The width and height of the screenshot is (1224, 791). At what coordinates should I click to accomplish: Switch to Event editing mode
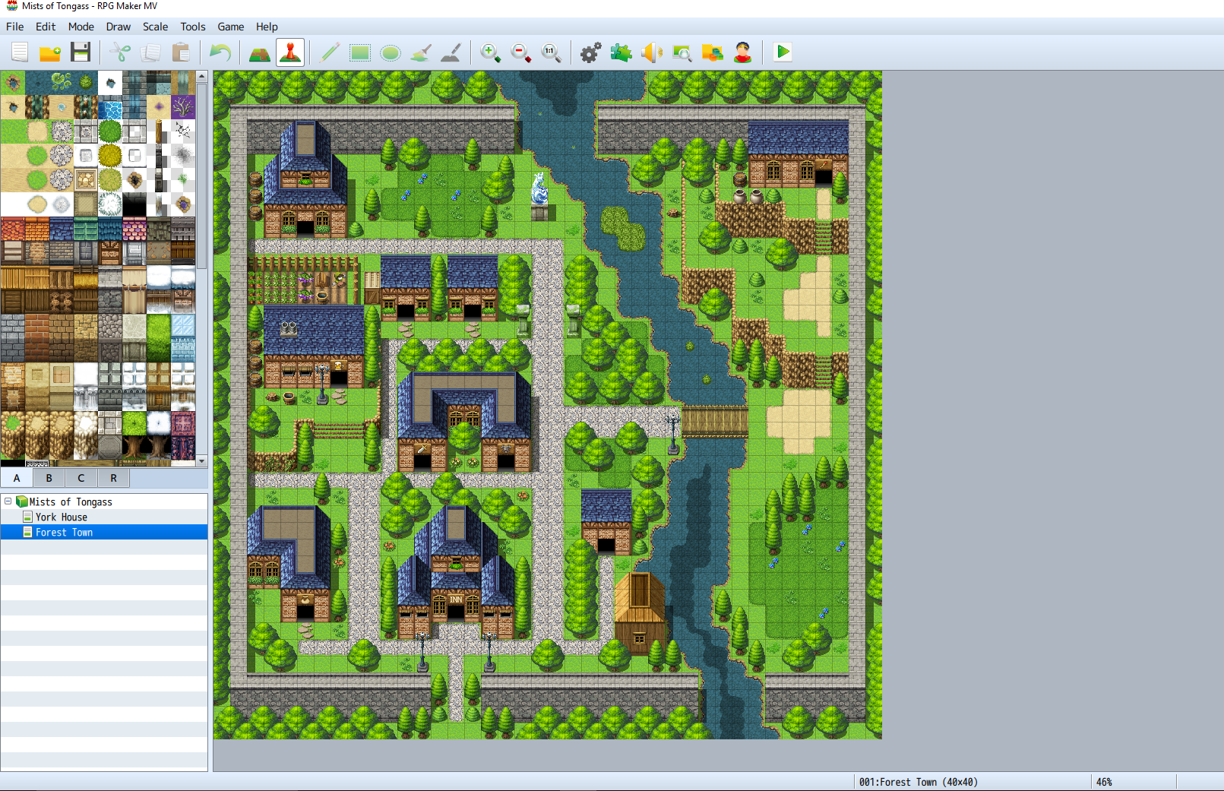coord(290,52)
